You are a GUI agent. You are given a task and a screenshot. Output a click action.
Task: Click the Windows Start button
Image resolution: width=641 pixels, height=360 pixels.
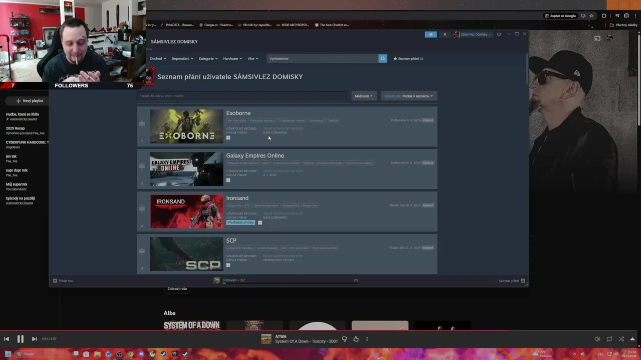(8, 354)
